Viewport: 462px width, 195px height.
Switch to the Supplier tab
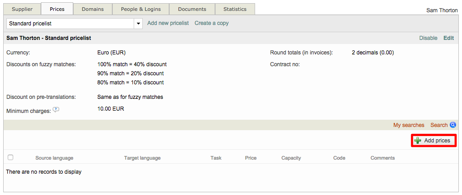pyautogui.click(x=22, y=9)
